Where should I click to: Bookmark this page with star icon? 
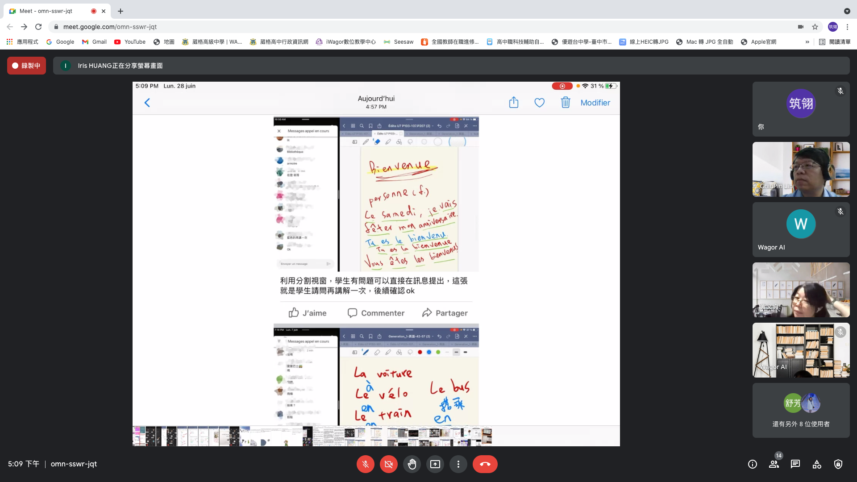click(815, 27)
